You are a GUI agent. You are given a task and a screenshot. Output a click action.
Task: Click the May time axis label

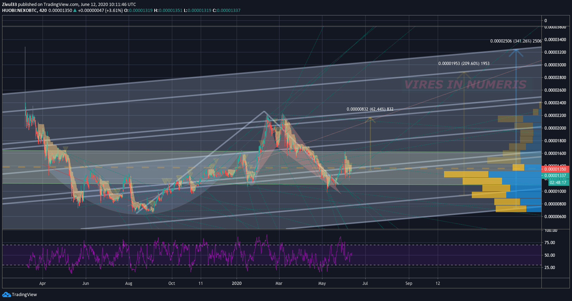(x=322, y=283)
